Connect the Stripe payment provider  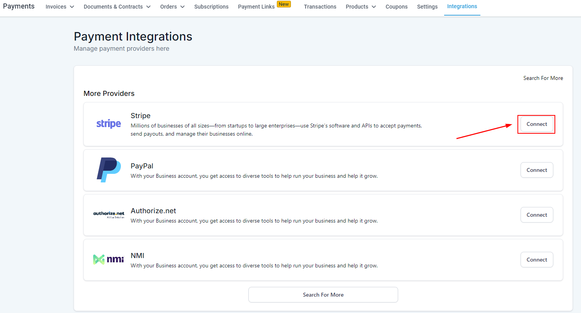537,124
